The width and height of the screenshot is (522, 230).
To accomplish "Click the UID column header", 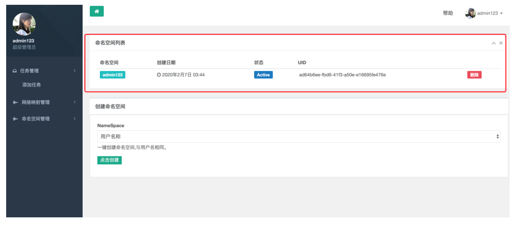I will click(x=302, y=63).
